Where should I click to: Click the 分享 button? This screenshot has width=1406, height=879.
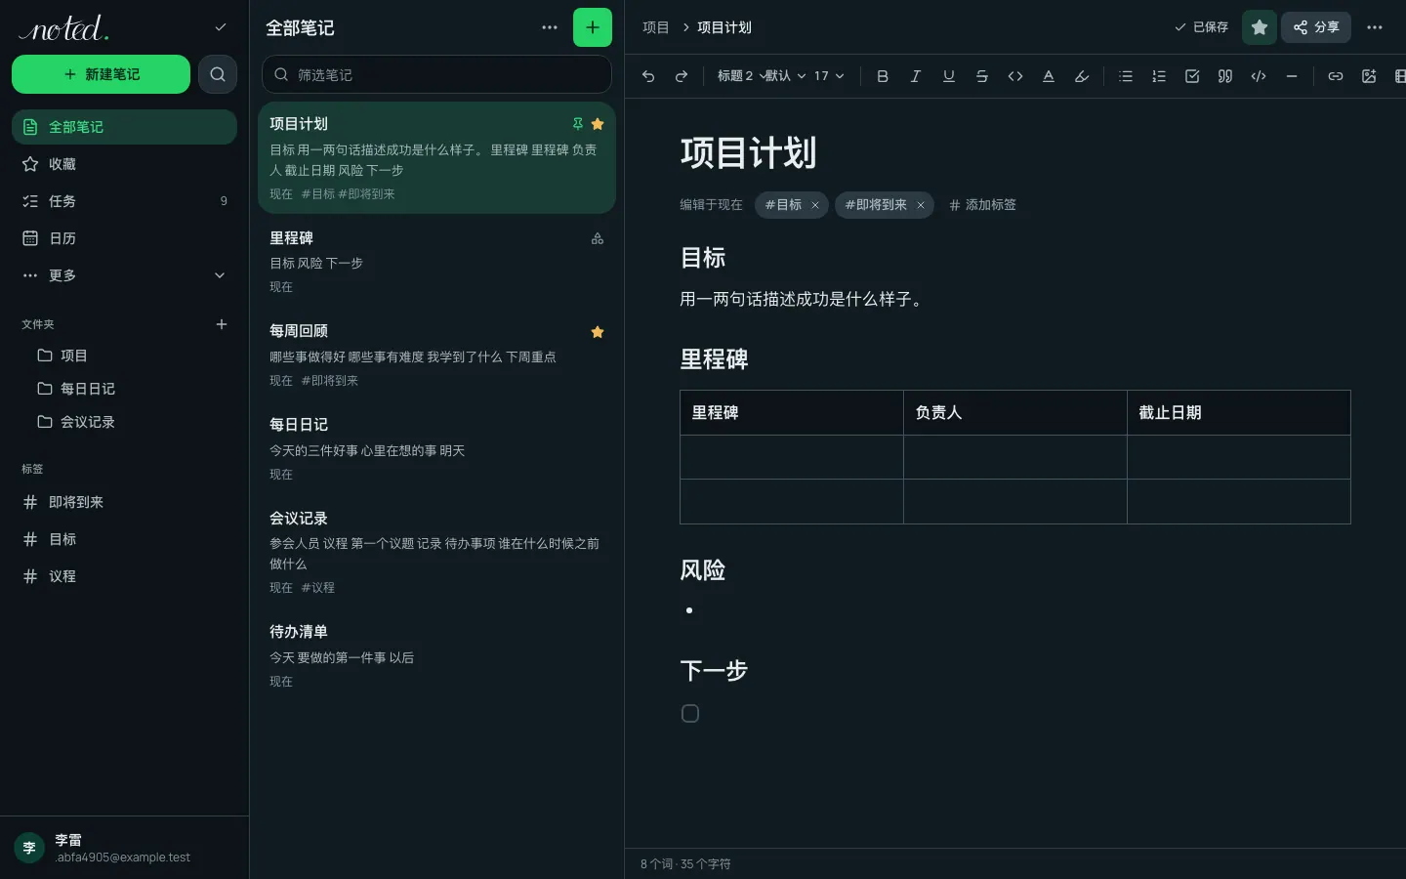[x=1316, y=27]
